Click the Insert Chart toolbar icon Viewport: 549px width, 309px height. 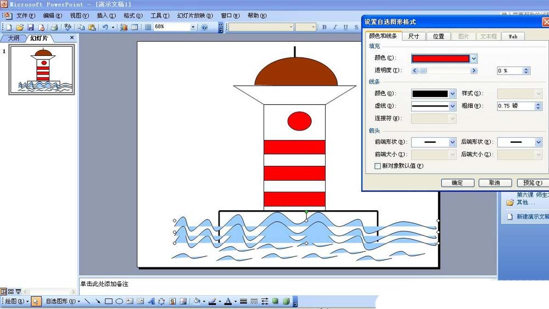click(124, 27)
